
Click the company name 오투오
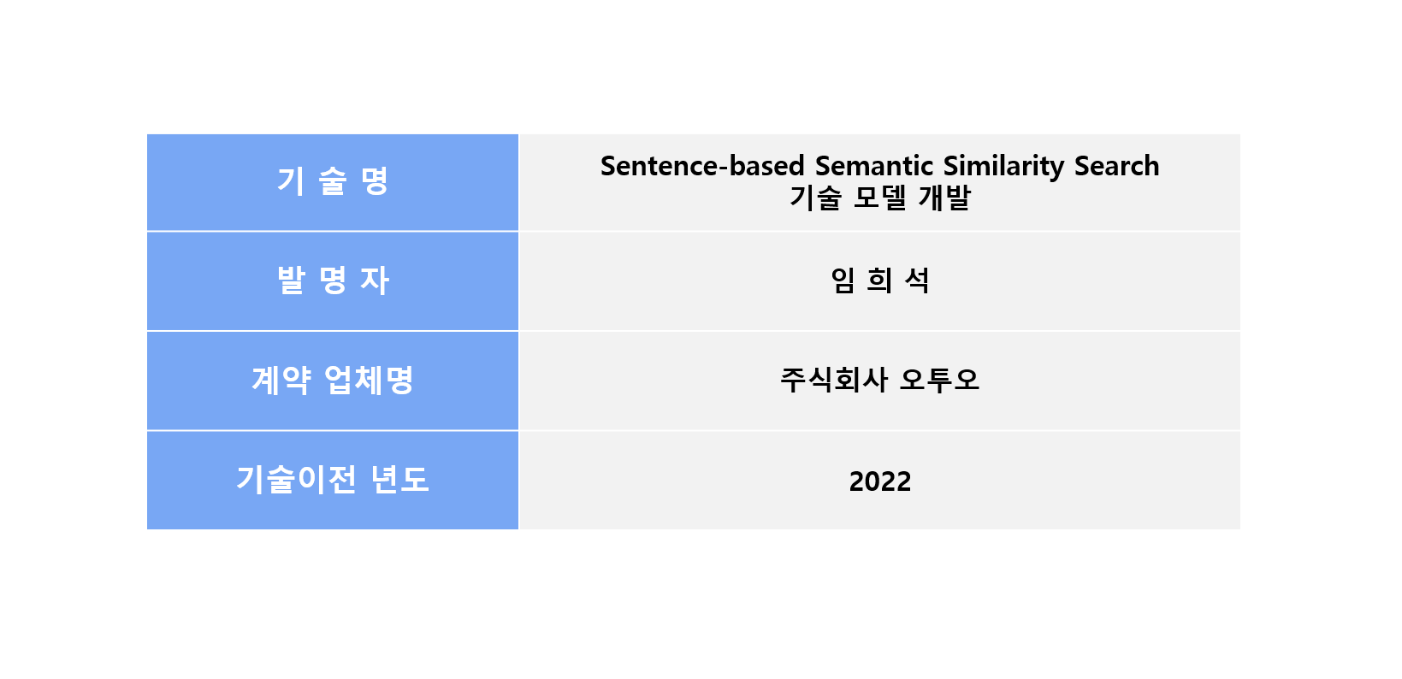[939, 380]
